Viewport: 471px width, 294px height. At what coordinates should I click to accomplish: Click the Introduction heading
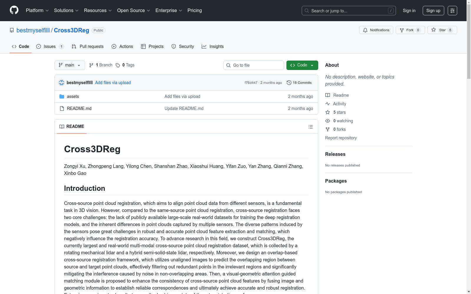(84, 188)
